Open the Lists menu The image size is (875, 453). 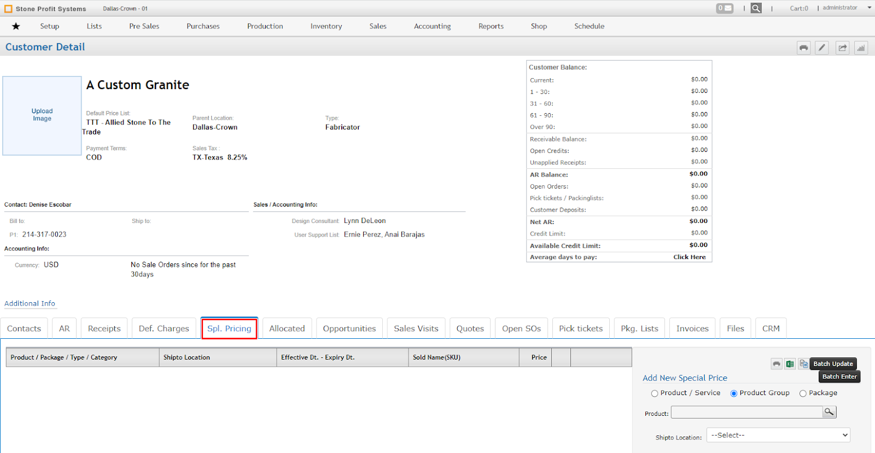(x=94, y=26)
